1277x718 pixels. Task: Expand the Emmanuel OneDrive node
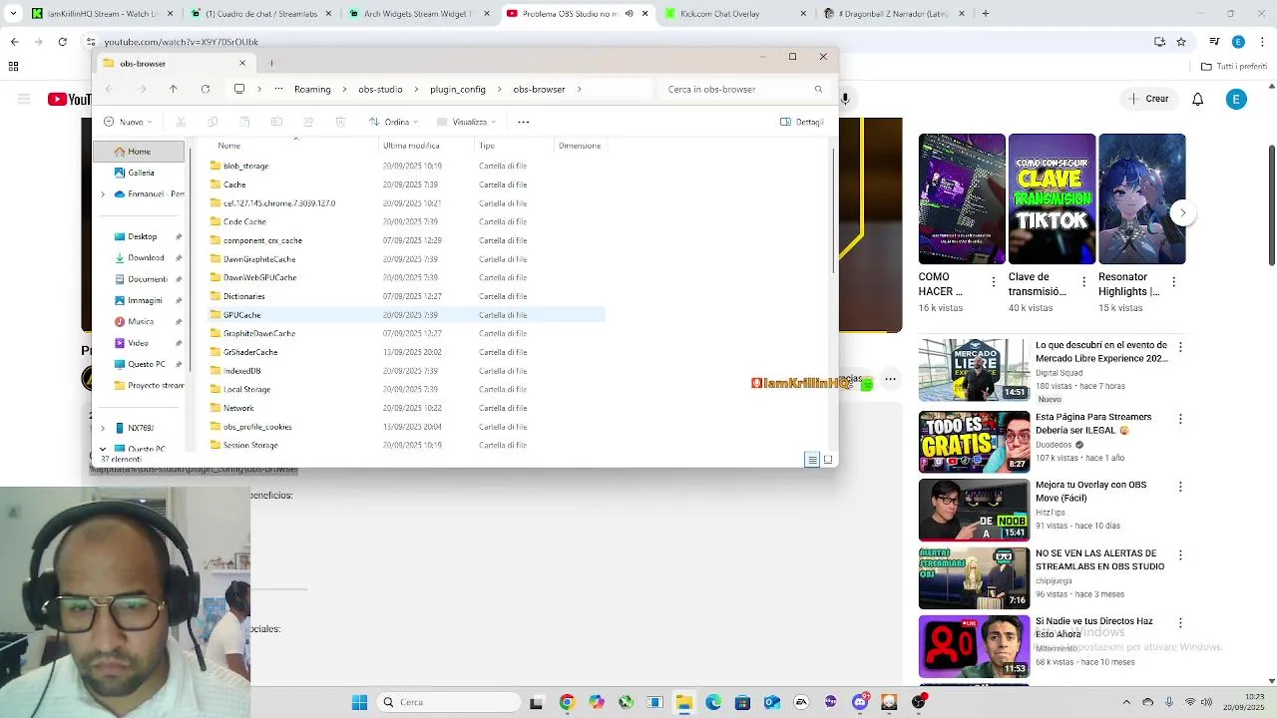(x=103, y=194)
